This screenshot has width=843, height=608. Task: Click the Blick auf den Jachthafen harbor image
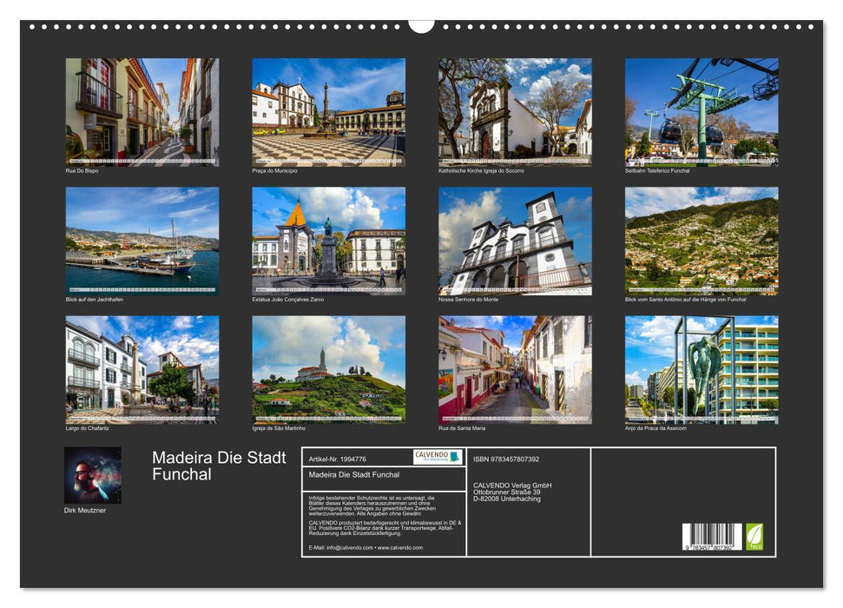point(143,243)
